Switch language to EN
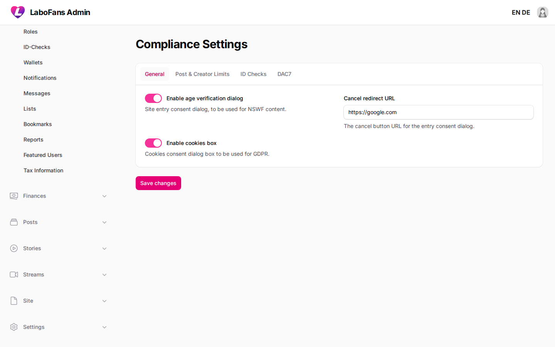The image size is (555, 347). (x=516, y=12)
